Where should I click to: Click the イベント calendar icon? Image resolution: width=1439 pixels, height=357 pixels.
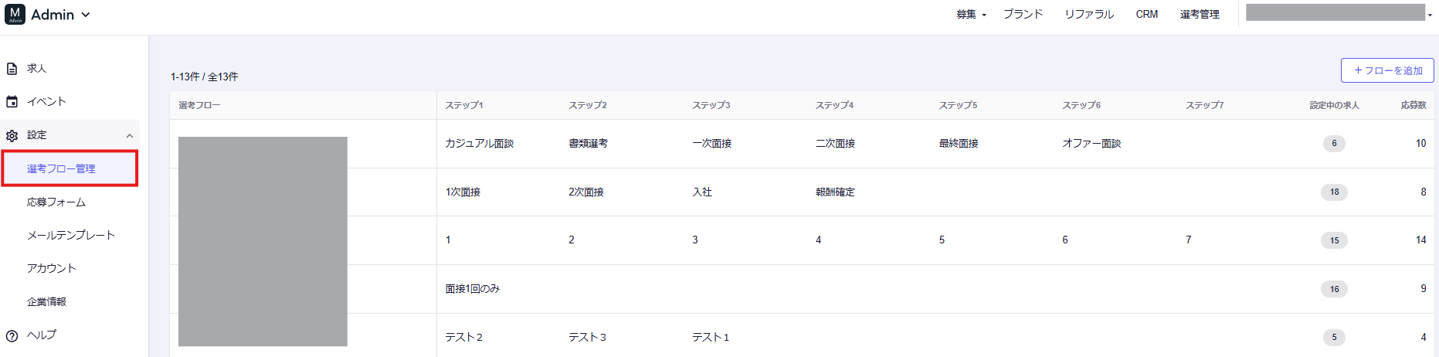point(12,102)
